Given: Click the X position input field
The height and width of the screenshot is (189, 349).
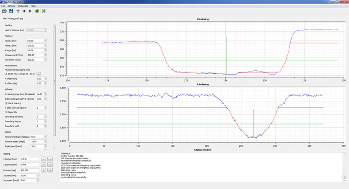Looking at the screenshot, I should click(x=29, y=159).
